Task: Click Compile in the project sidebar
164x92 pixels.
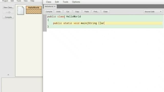Action: point(8,17)
